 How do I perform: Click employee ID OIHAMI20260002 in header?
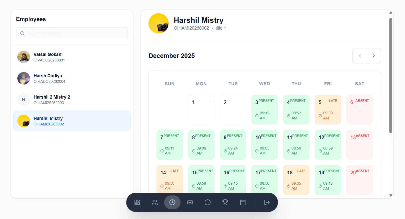tap(191, 28)
